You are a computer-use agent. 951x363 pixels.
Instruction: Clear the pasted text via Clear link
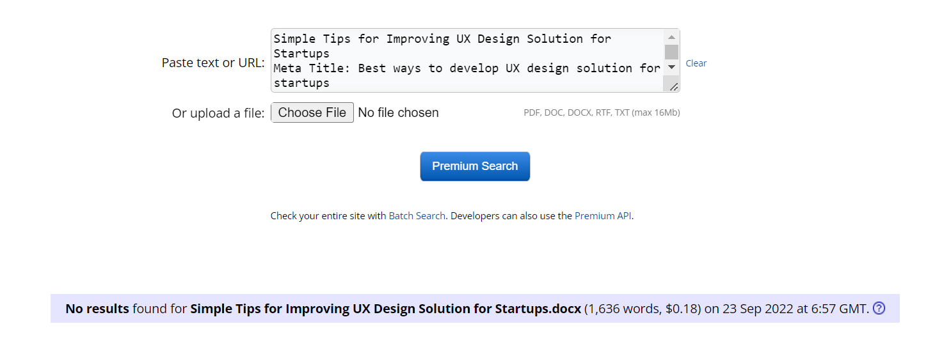coord(696,63)
